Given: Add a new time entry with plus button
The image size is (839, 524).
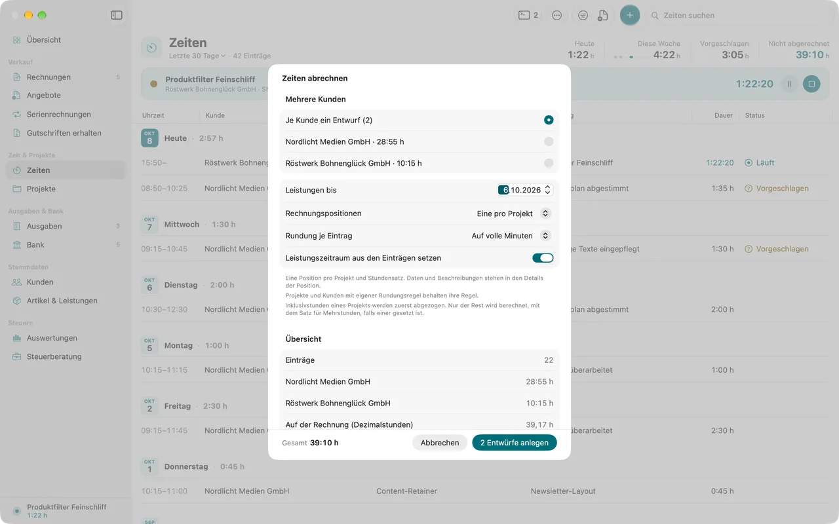Looking at the screenshot, I should click(630, 15).
